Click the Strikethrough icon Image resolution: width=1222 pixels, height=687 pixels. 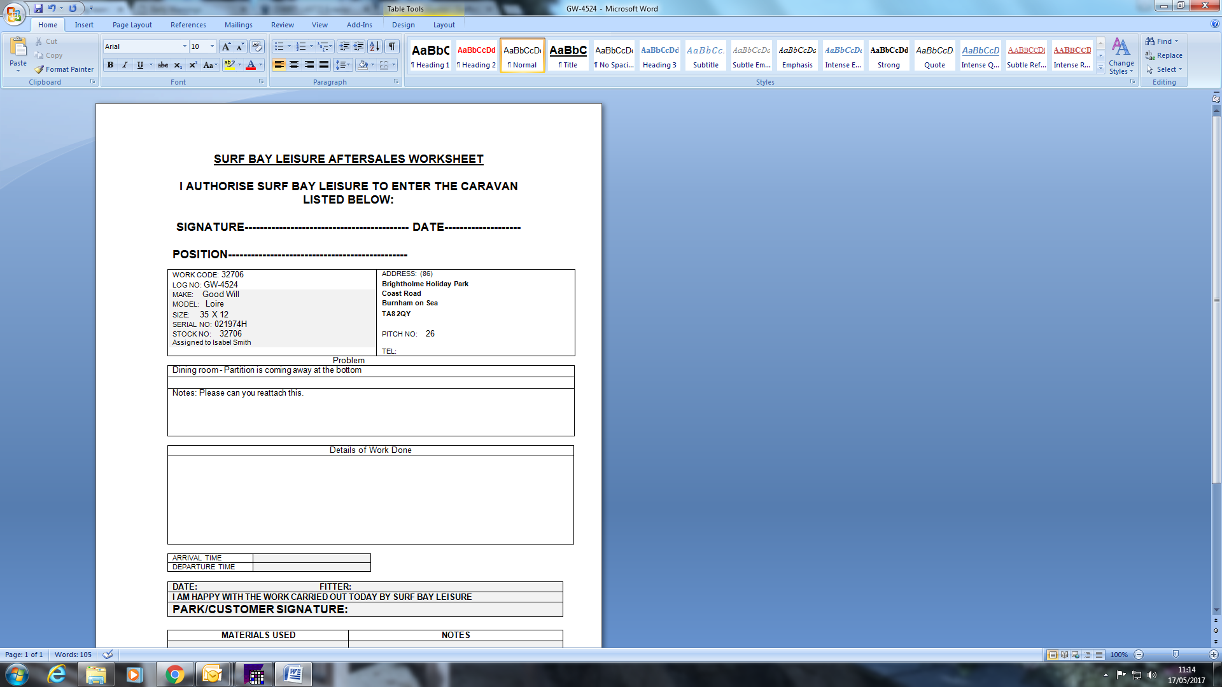click(x=163, y=65)
